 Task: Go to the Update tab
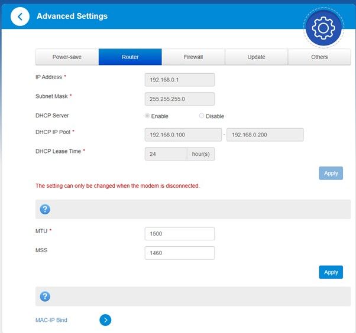click(256, 57)
